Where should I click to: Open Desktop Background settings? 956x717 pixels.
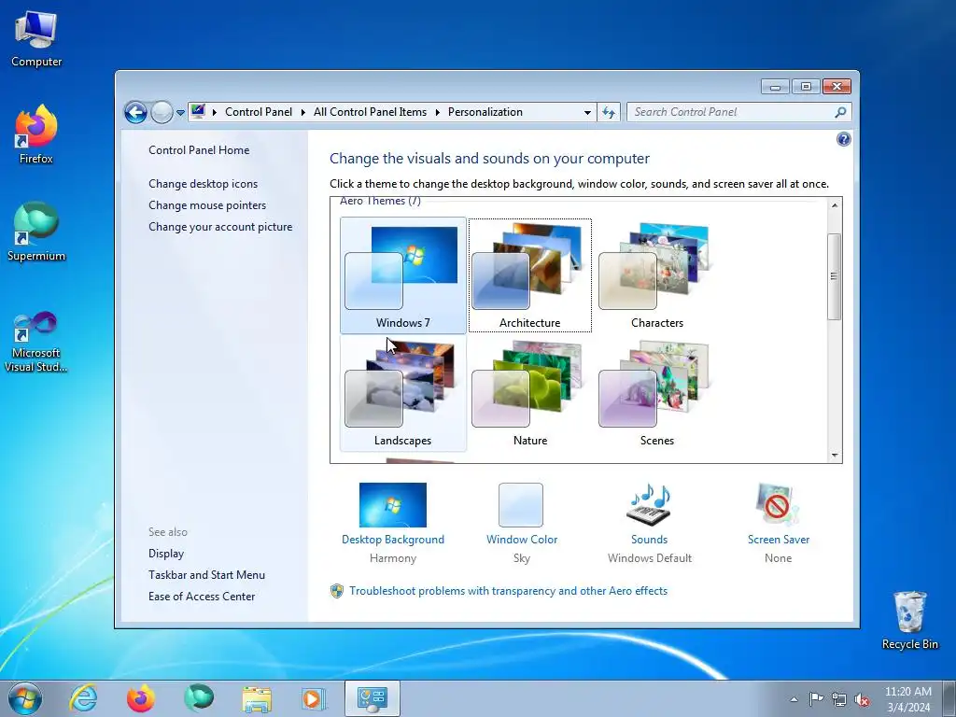tap(393, 505)
